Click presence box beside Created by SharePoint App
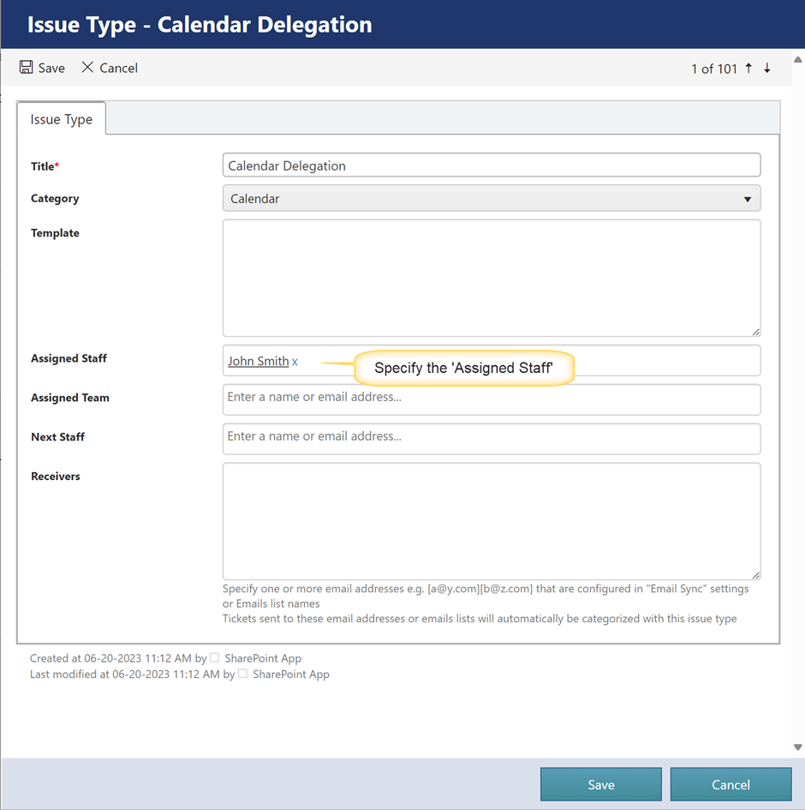Viewport: 805px width, 810px height. (x=216, y=658)
